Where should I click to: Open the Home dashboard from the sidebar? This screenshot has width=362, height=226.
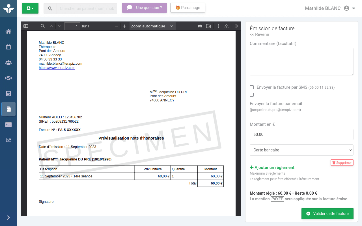[8, 32]
